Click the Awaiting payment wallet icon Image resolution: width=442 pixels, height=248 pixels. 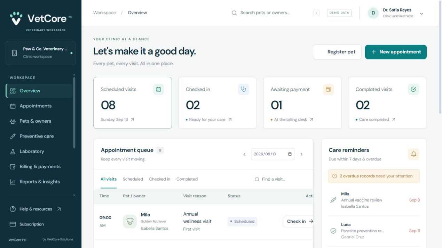pos(329,89)
